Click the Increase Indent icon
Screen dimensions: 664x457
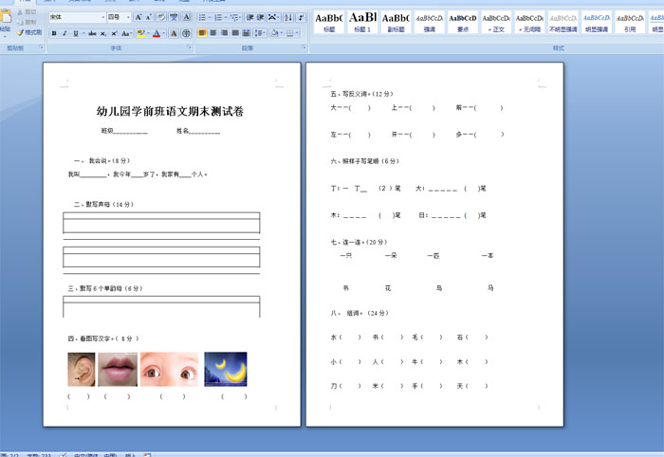261,17
